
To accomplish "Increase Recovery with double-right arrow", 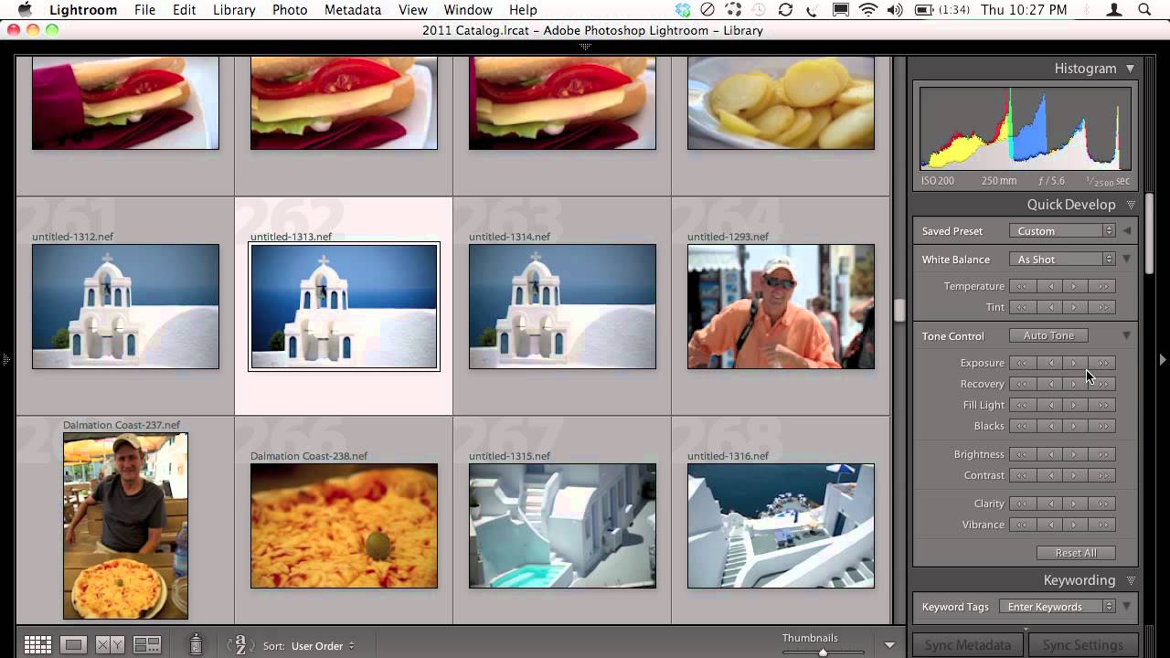I will 1102,384.
